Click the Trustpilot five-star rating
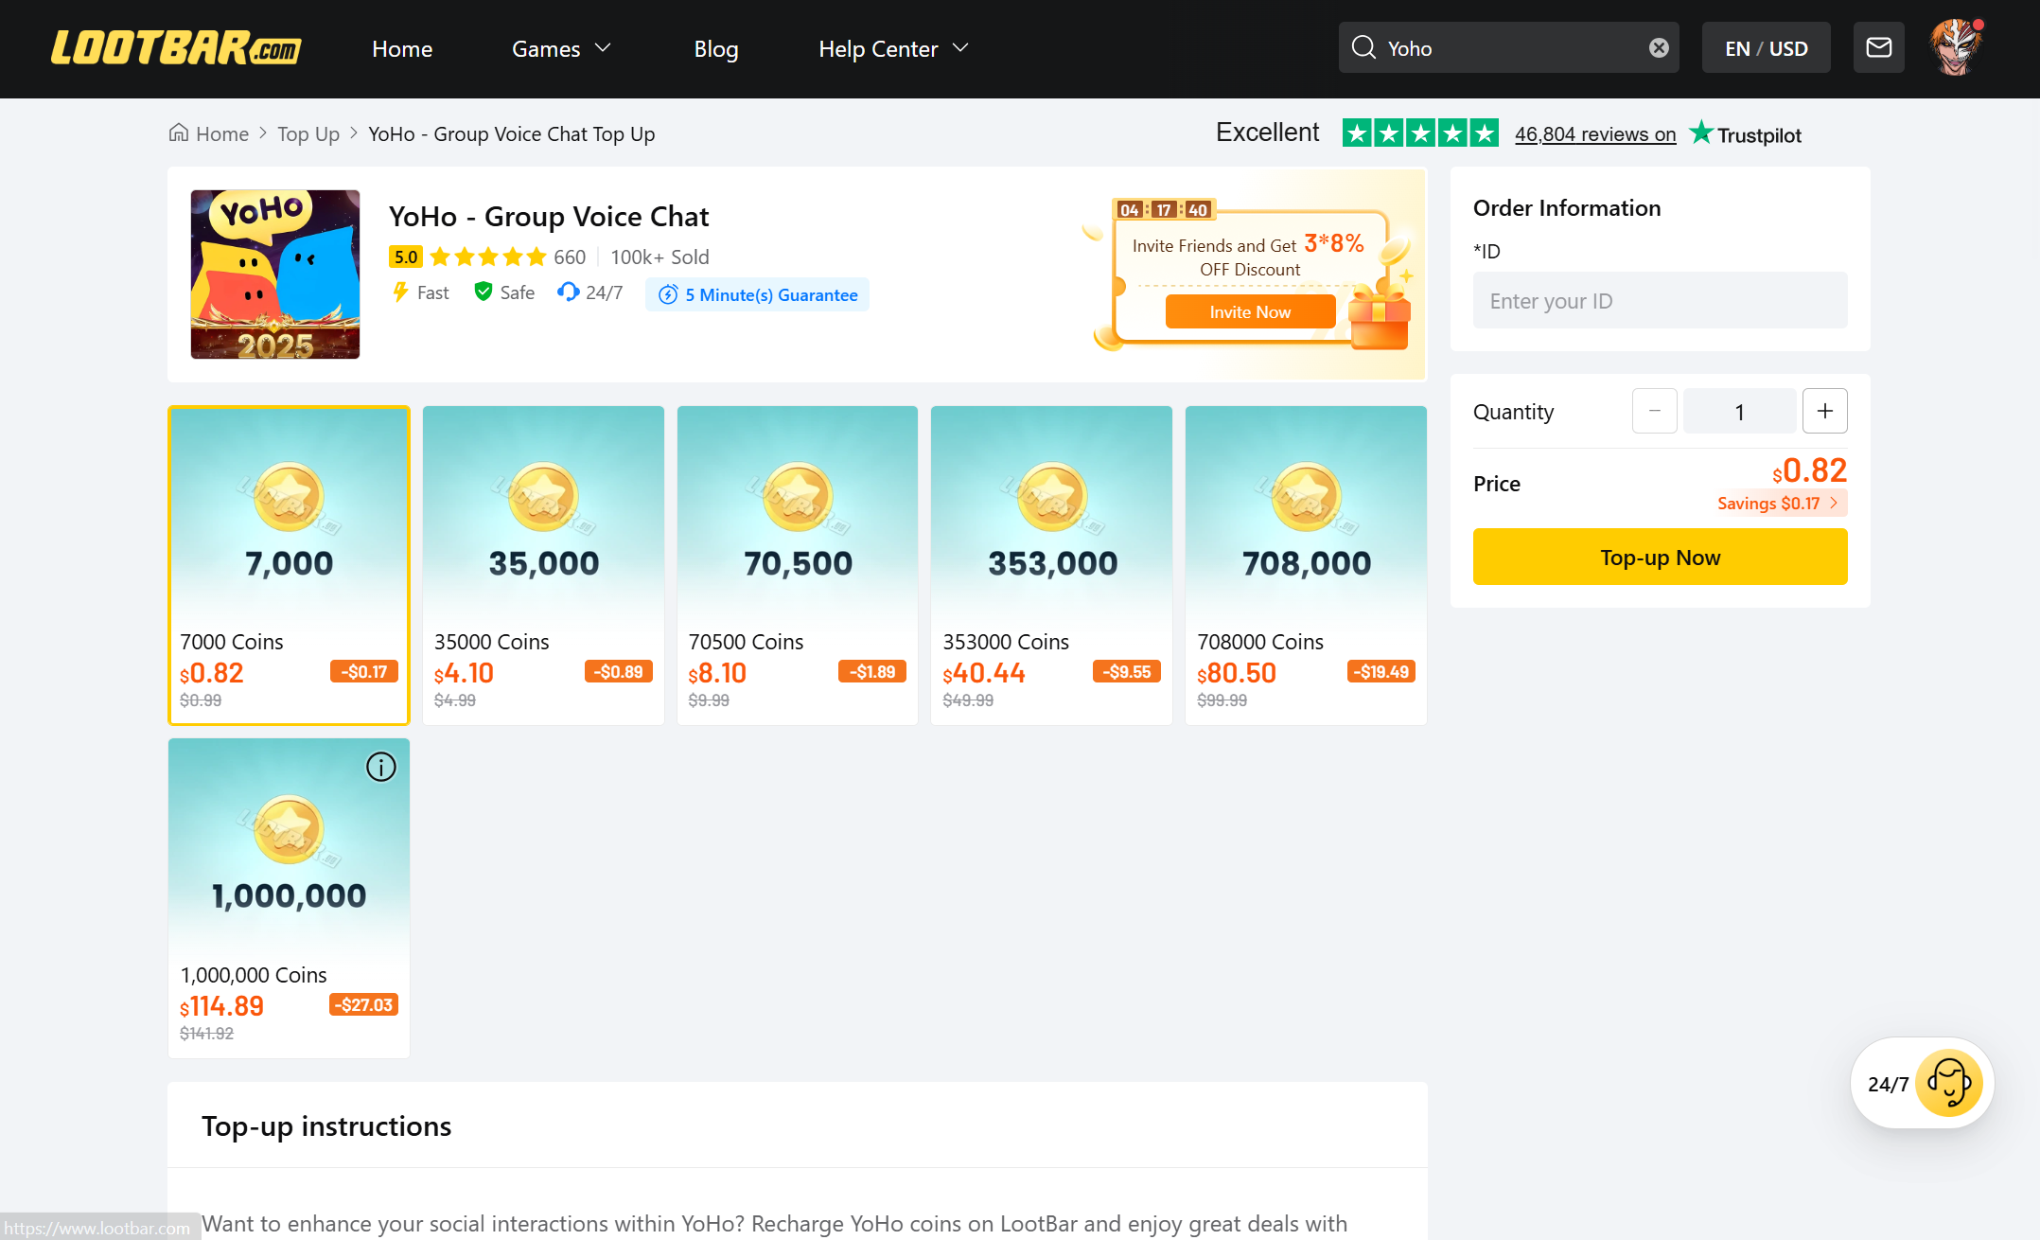Viewport: 2040px width, 1240px height. (x=1420, y=133)
